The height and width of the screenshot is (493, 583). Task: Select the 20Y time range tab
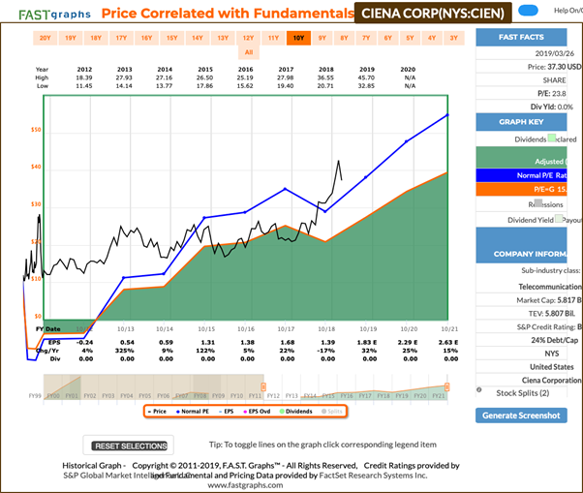(45, 38)
